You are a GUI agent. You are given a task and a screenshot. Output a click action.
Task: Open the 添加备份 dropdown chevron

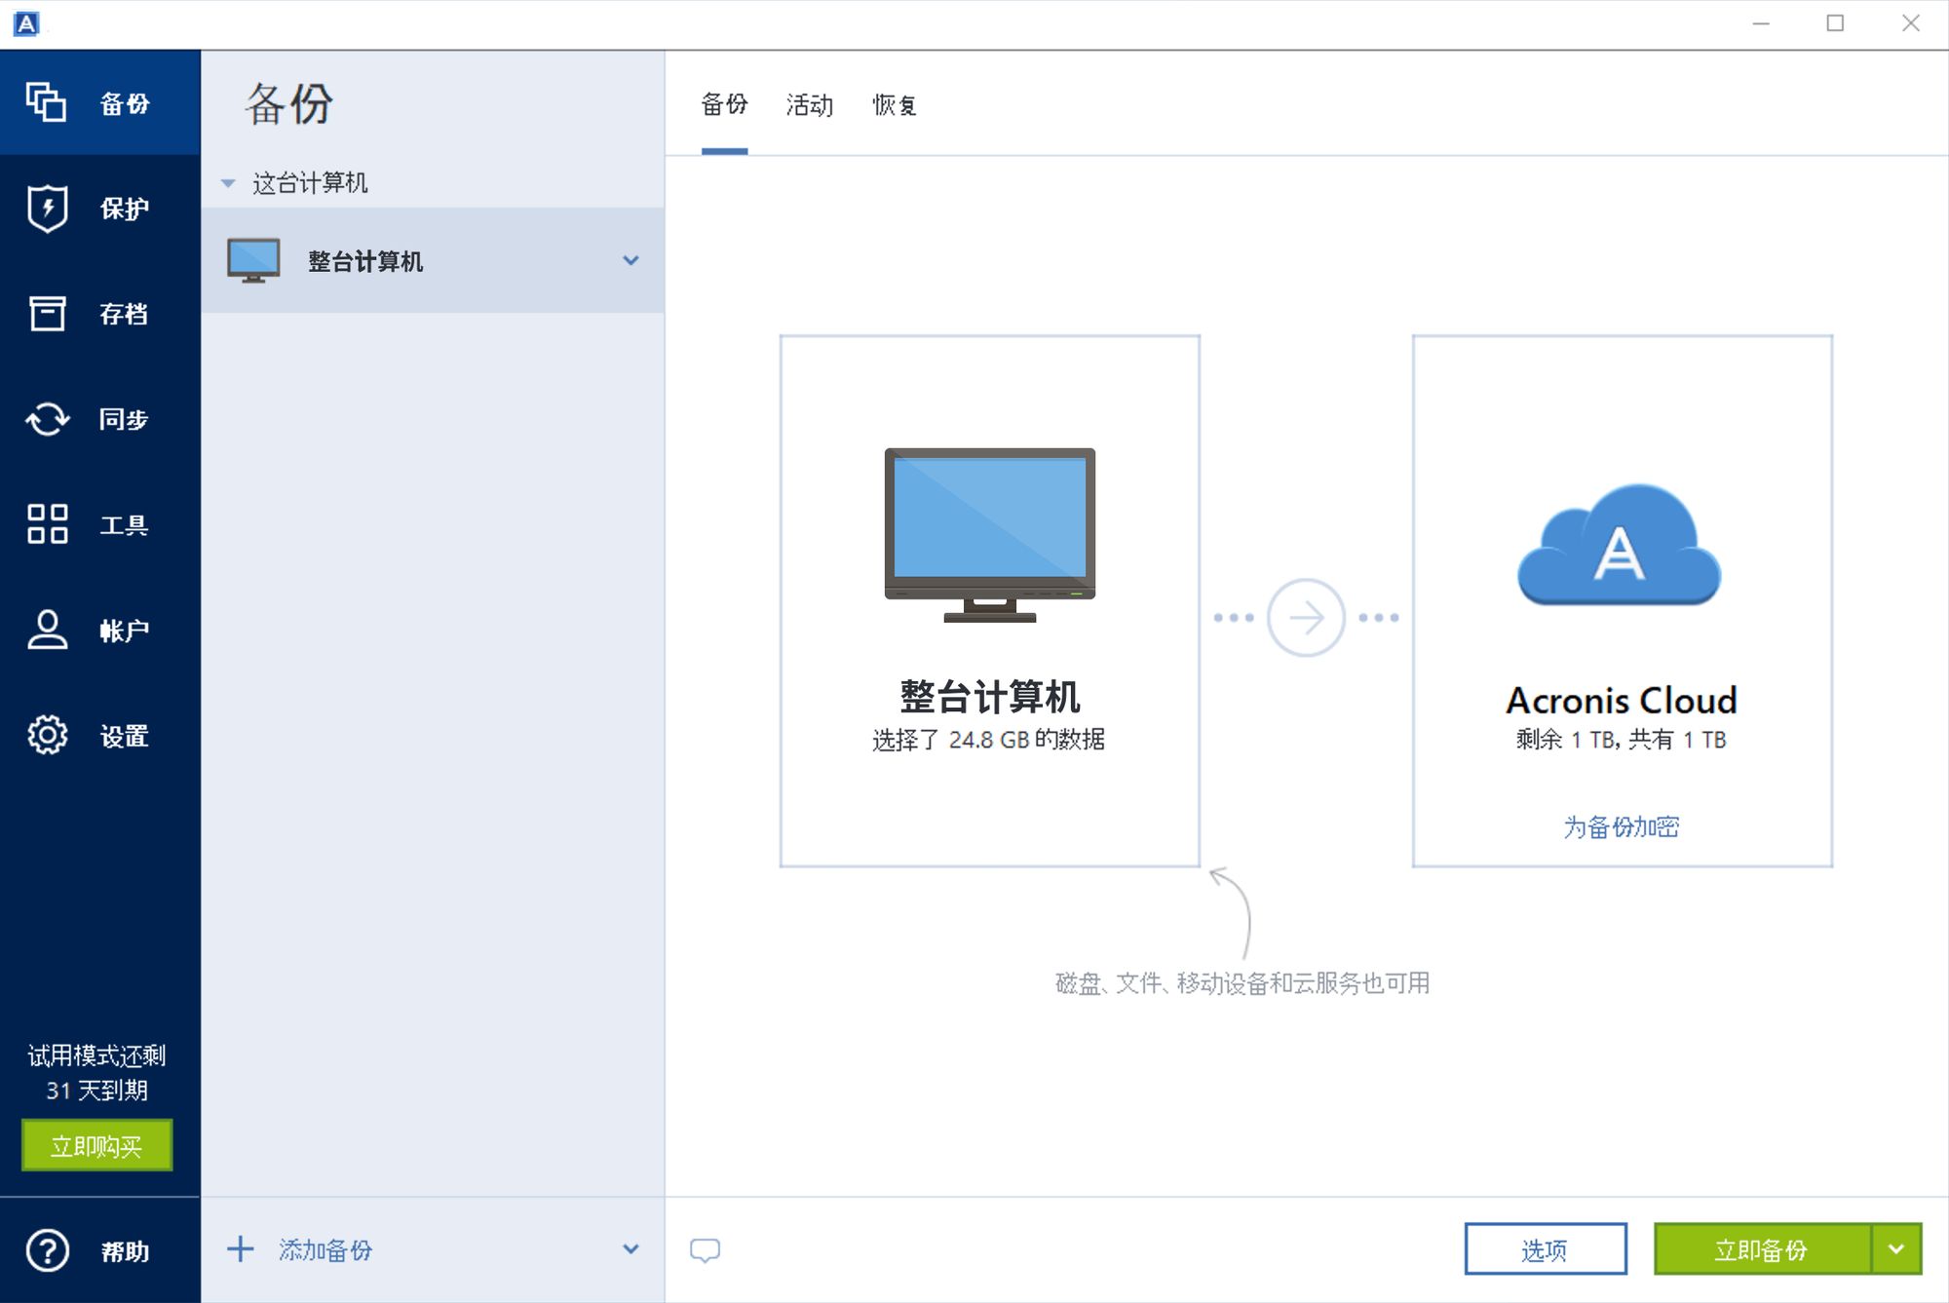click(631, 1249)
